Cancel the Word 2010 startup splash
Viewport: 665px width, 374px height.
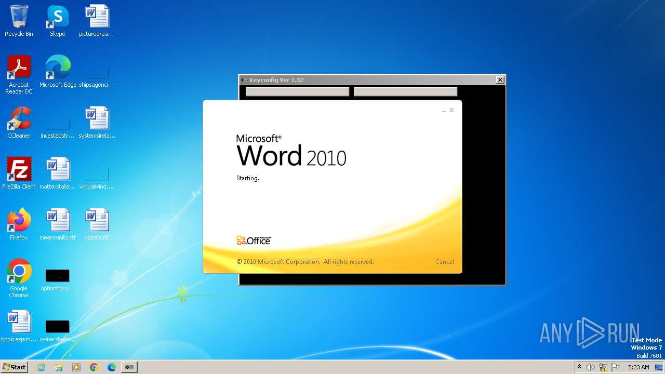click(x=444, y=262)
